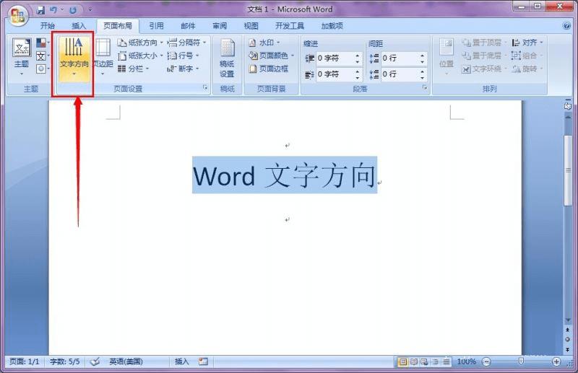Click the Office round logo button

point(18,15)
